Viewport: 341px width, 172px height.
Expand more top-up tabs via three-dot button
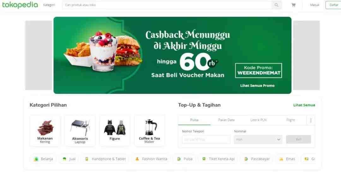coord(311,120)
